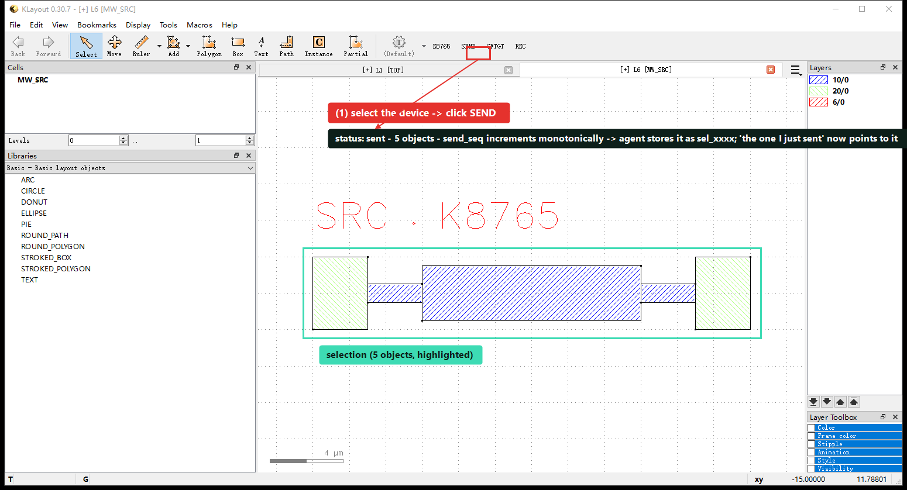Click the REC toolbar button
This screenshot has width=907, height=490.
[x=520, y=46]
